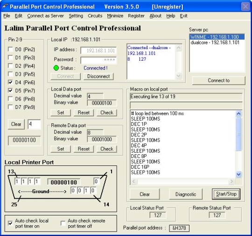Screen dimensions: 252x236
Task: Toggle Auto check remote port timer
Action: [x=63, y=223]
